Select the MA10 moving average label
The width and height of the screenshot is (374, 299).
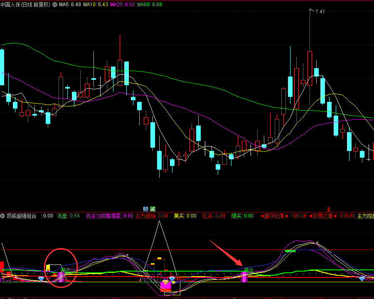click(96, 5)
